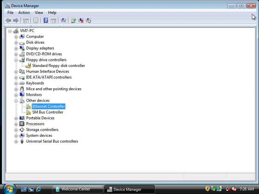Select the Monitors label

pyautogui.click(x=34, y=95)
